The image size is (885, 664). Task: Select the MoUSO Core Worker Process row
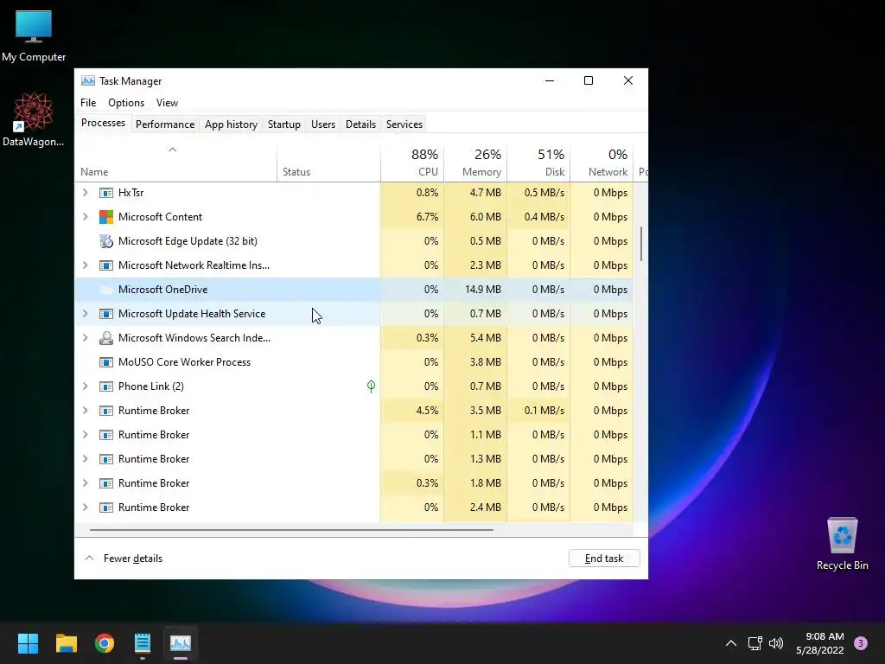click(353, 362)
